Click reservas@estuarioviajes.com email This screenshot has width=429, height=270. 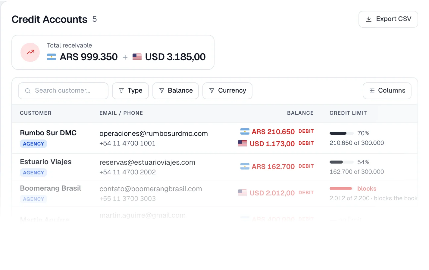147,162
